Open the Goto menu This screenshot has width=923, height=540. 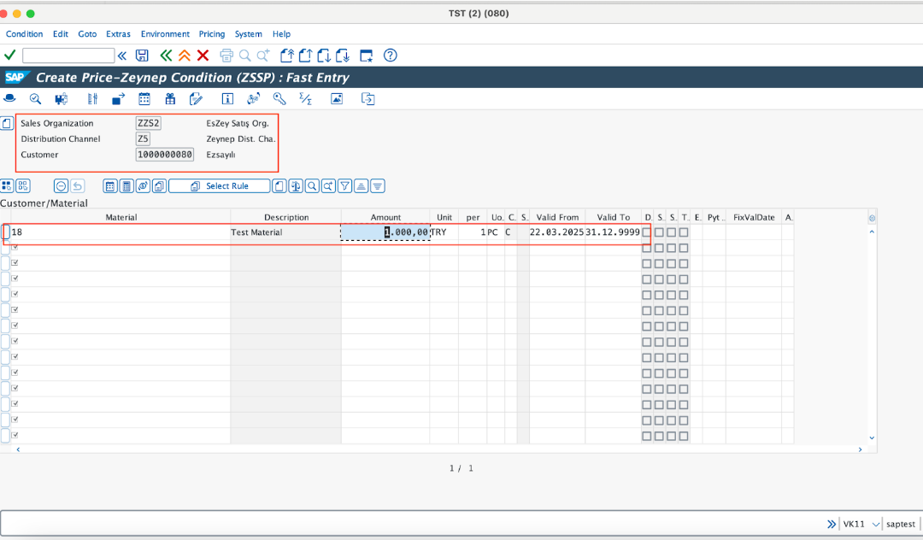point(87,34)
